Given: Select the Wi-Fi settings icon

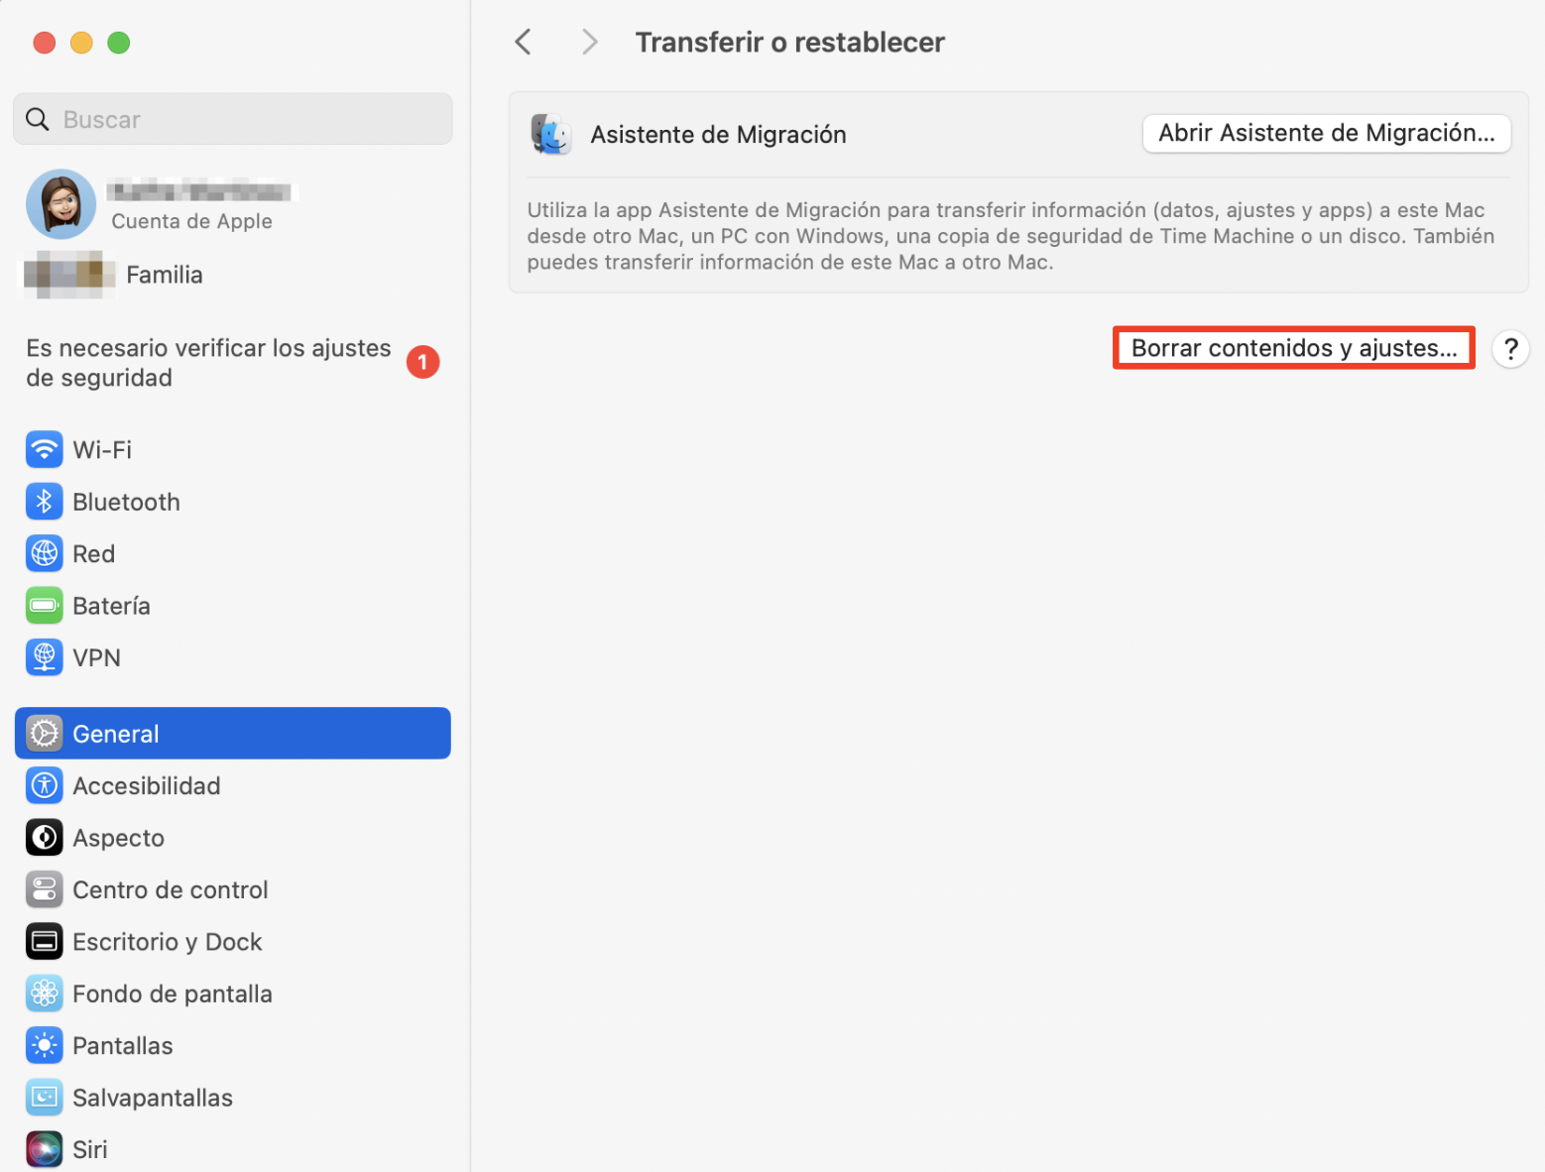Looking at the screenshot, I should pyautogui.click(x=44, y=449).
